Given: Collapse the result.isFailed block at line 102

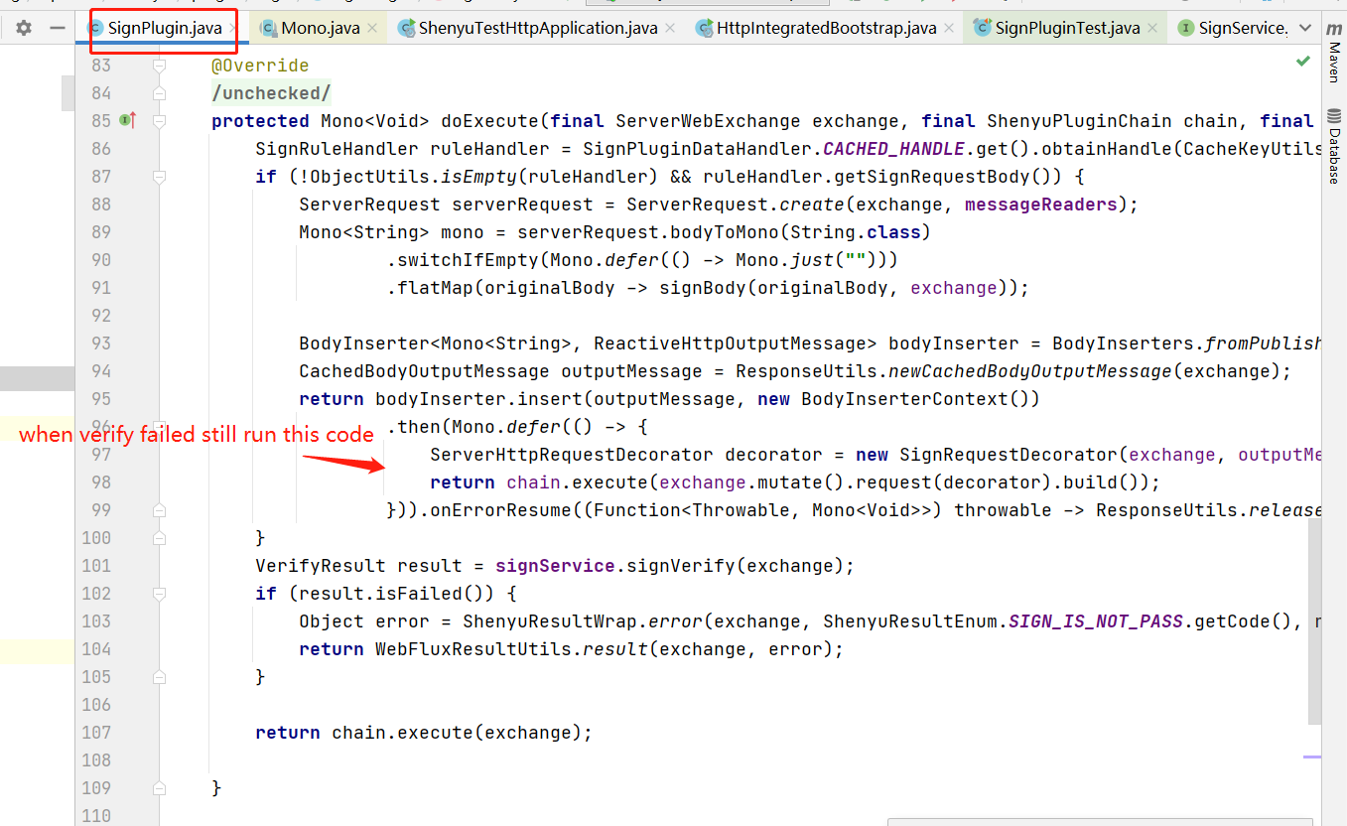Looking at the screenshot, I should pos(159,594).
